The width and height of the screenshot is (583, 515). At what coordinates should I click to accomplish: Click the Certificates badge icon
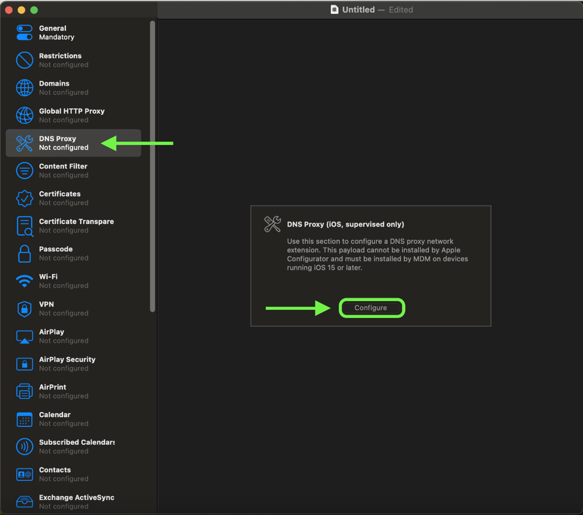tap(25, 198)
